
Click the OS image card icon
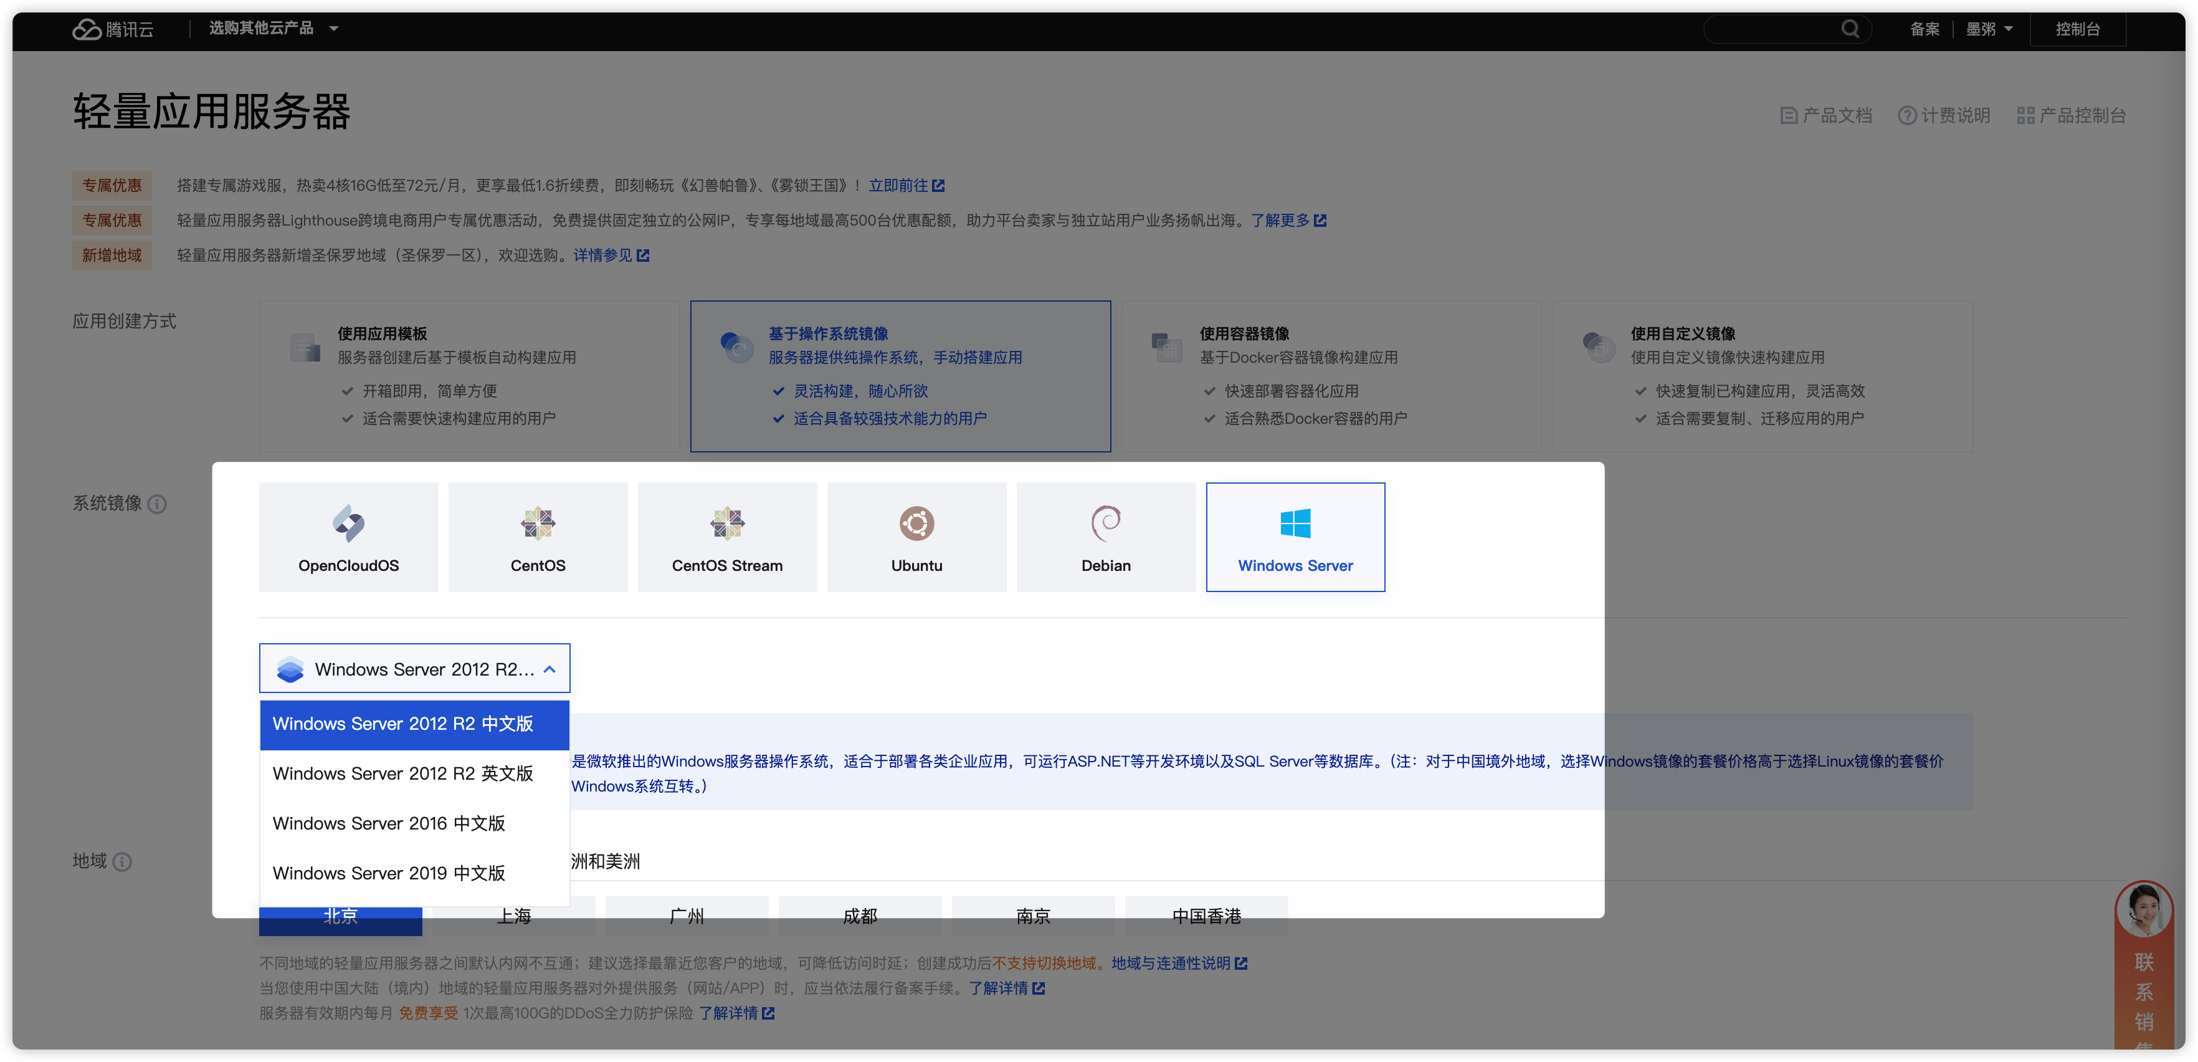point(736,347)
